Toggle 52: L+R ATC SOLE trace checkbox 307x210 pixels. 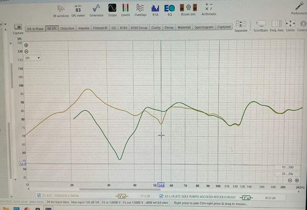point(161,196)
